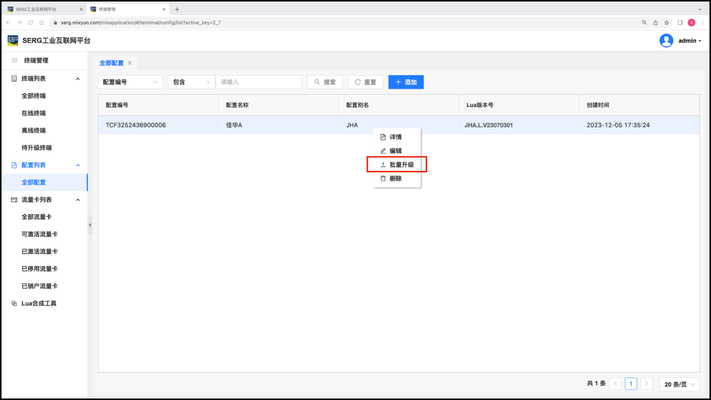711x400 pixels.
Task: Click the browser reload icon
Action: pos(31,22)
